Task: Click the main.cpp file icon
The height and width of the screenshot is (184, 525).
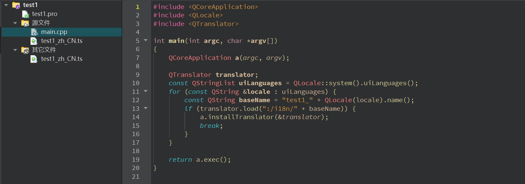Action: point(34,32)
